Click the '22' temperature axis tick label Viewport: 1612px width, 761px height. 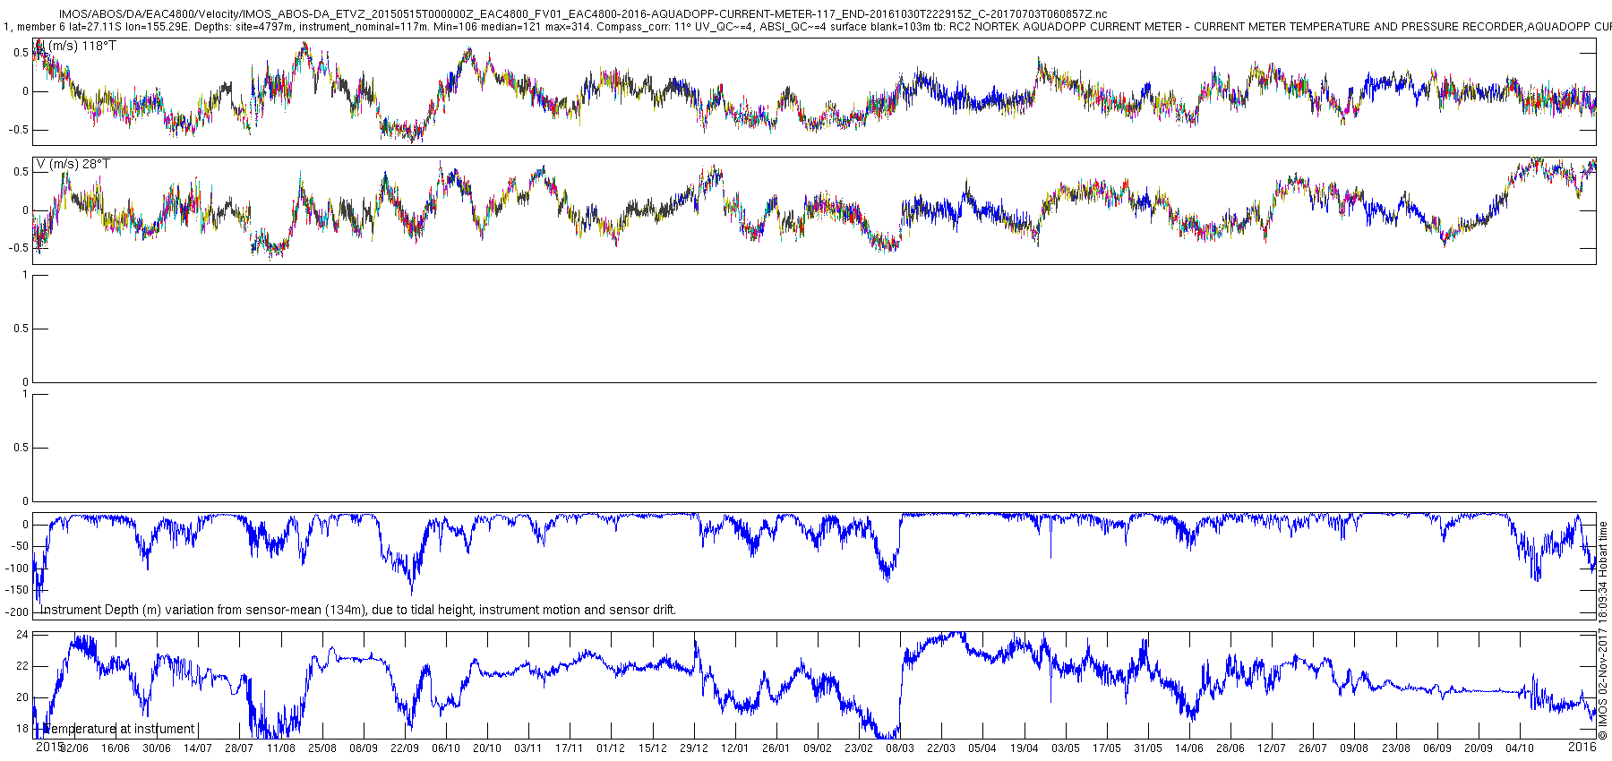tap(22, 666)
